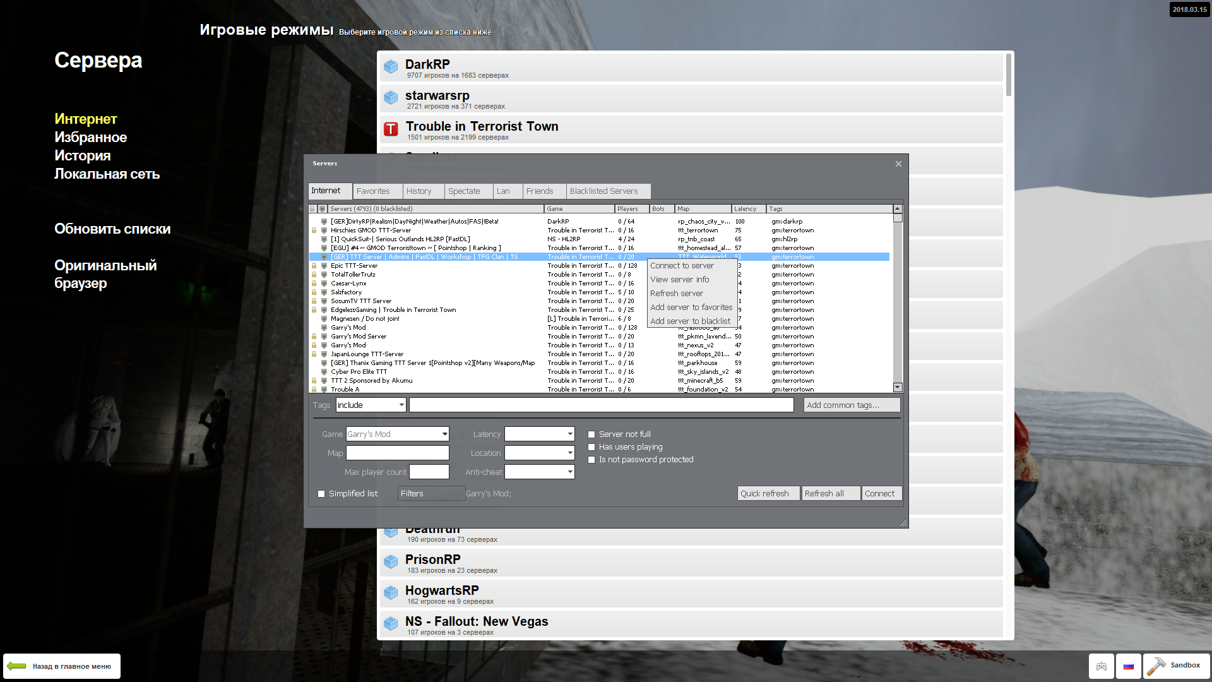Open the Latency filter dropdown

point(539,434)
